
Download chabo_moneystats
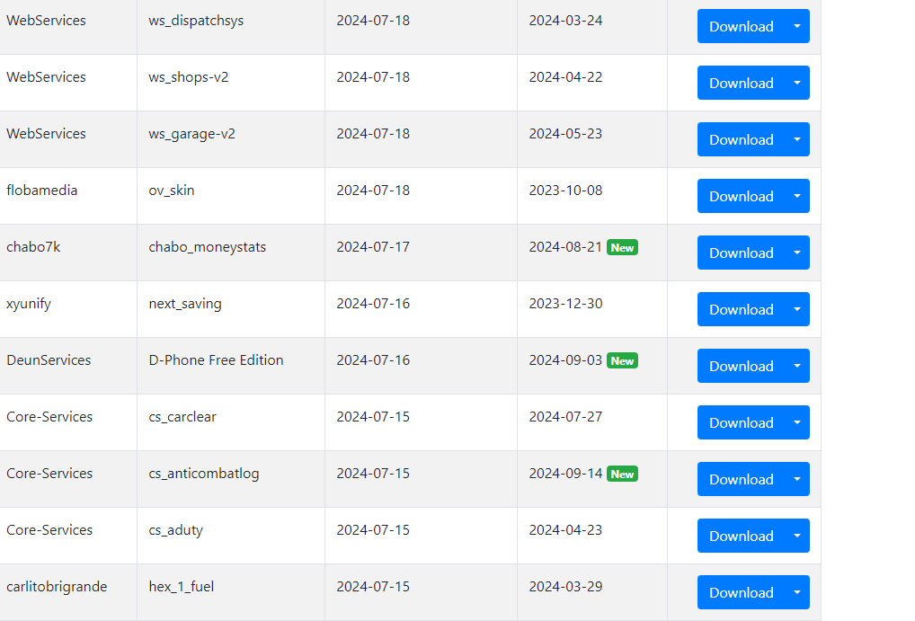(x=742, y=253)
